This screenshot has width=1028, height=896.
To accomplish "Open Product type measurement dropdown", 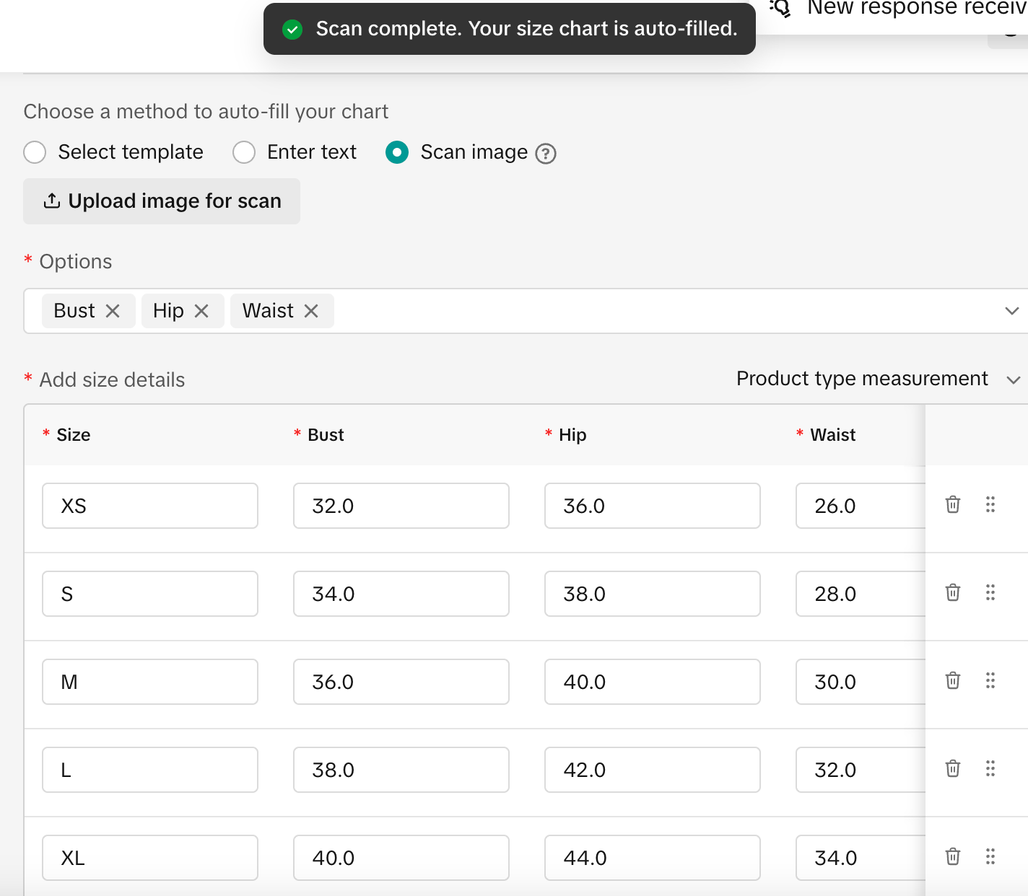I will coord(877,379).
